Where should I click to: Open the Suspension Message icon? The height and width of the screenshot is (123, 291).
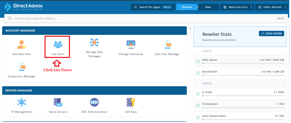(x=22, y=67)
